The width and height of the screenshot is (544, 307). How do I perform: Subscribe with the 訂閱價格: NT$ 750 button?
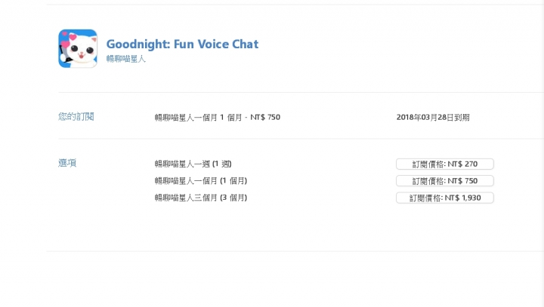coord(445,181)
